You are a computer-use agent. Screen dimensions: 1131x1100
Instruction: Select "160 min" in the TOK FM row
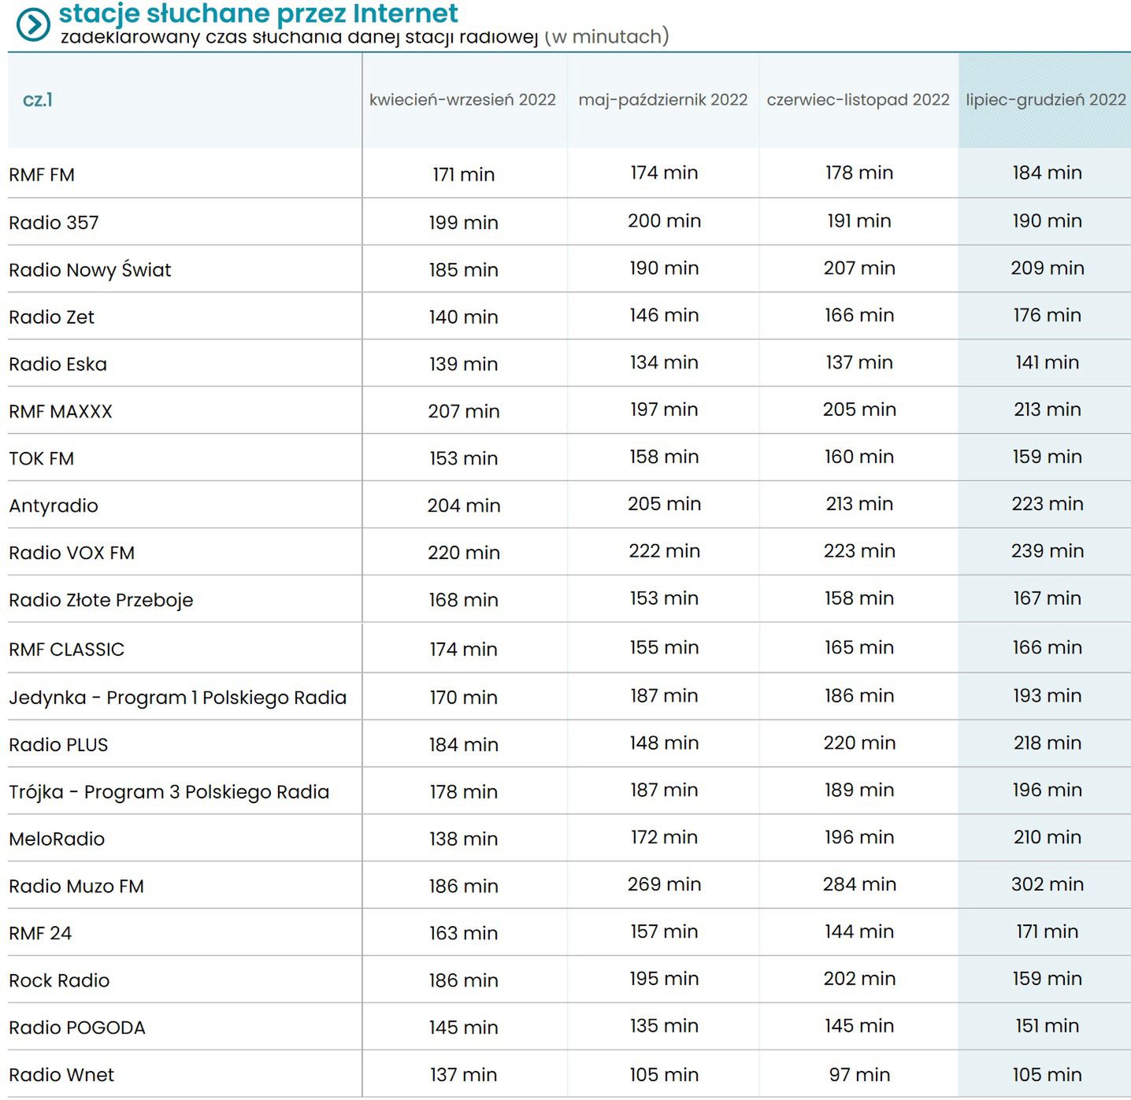[858, 457]
